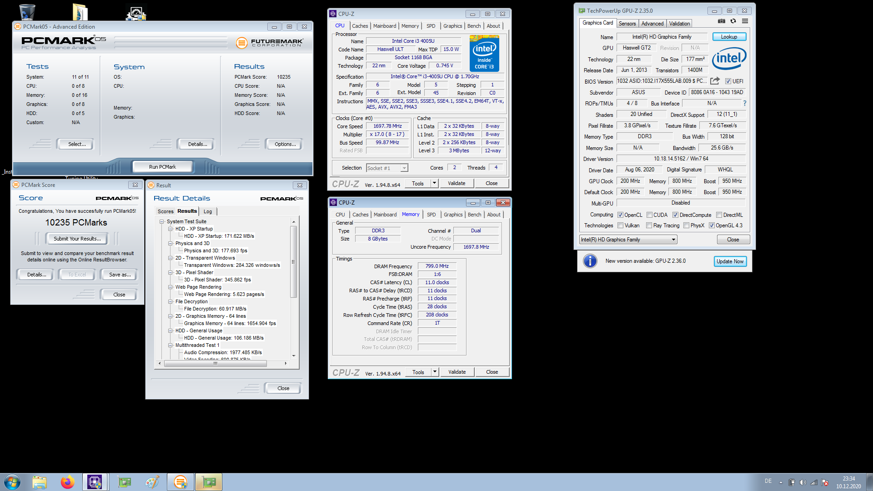
Task: Open the GPU-Z hamburger menu
Action: point(745,21)
